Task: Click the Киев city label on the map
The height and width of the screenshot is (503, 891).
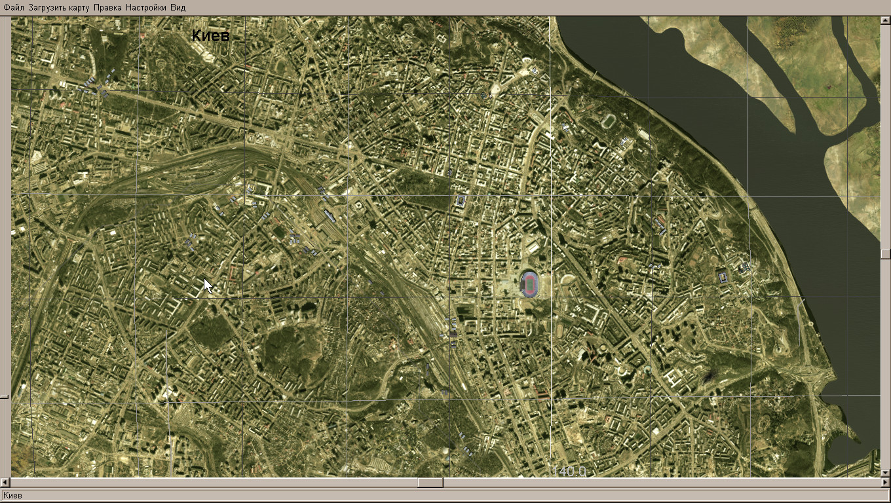Action: [210, 35]
